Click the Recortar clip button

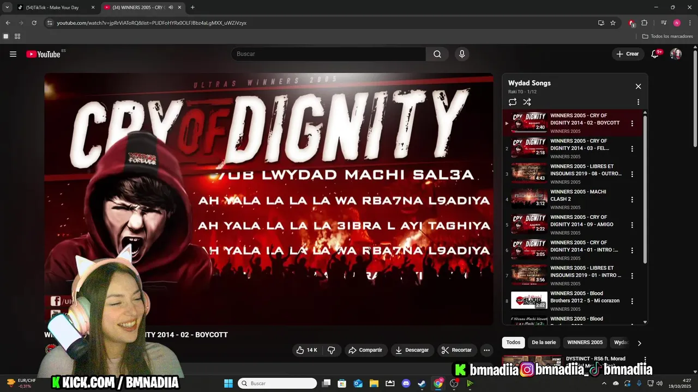[456, 350]
